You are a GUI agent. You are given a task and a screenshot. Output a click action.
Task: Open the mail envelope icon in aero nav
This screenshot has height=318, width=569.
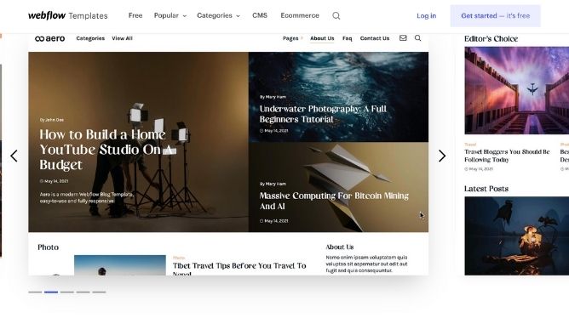403,38
